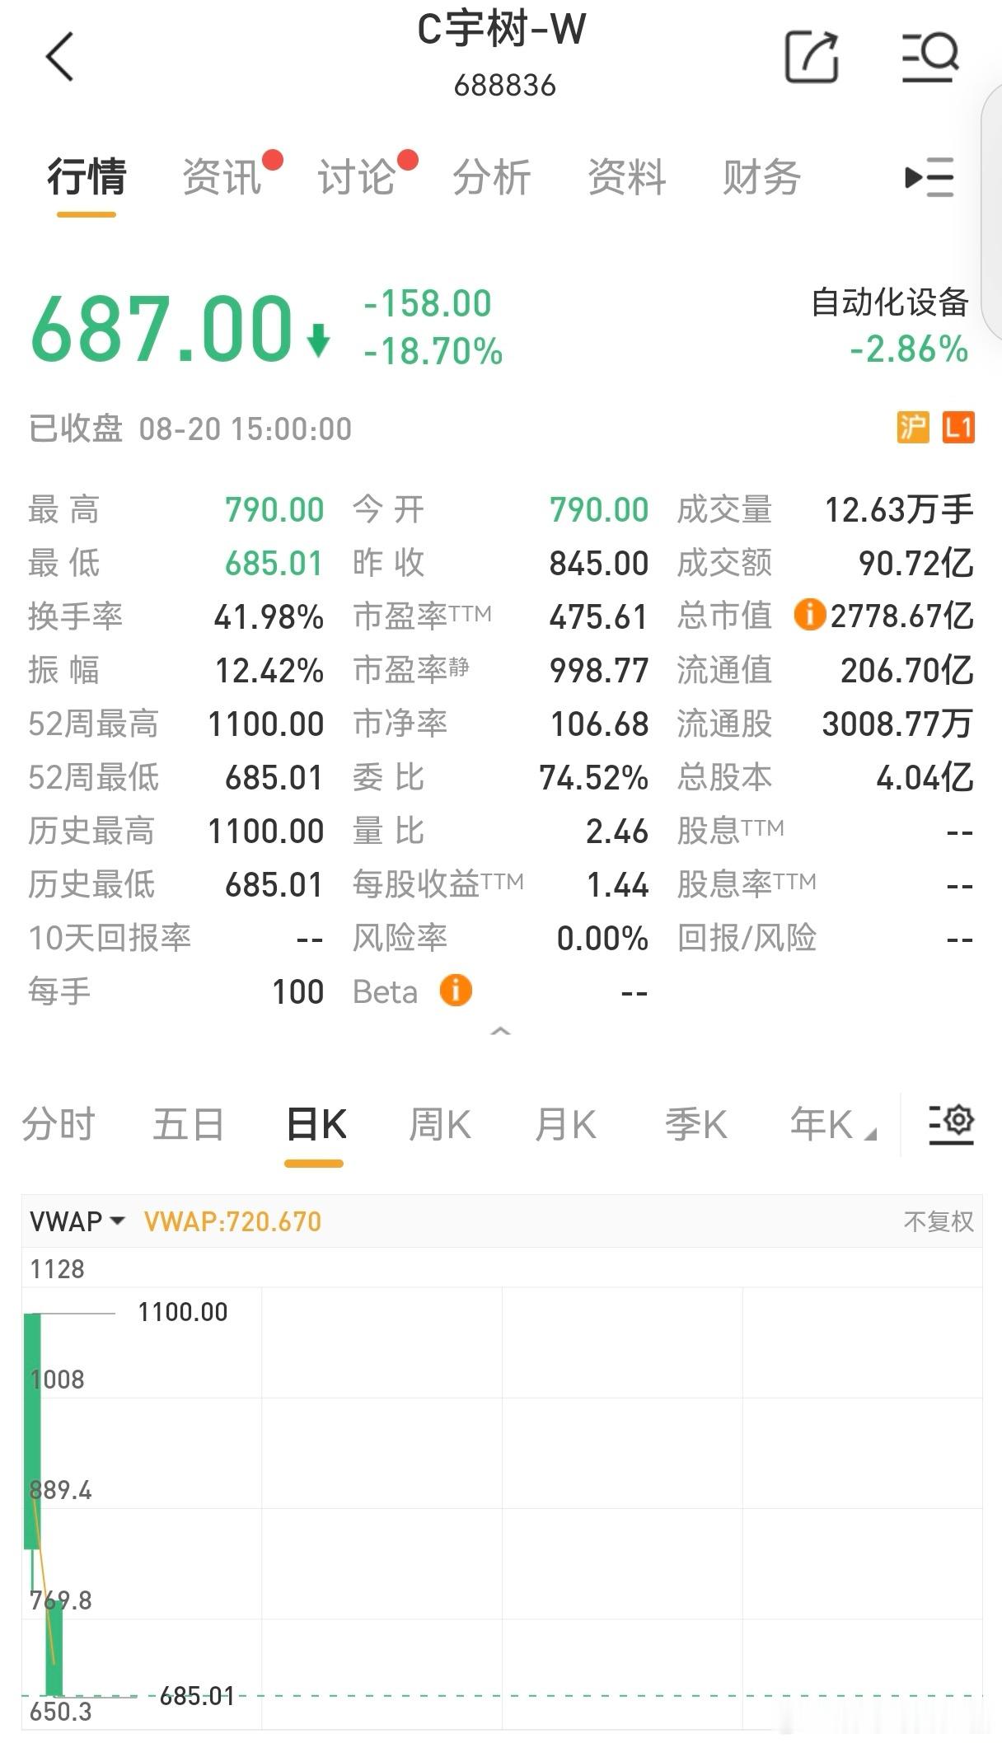Tap the 市盈率静 value 998.77
Screen dimensions: 1002x1743
click(x=599, y=671)
